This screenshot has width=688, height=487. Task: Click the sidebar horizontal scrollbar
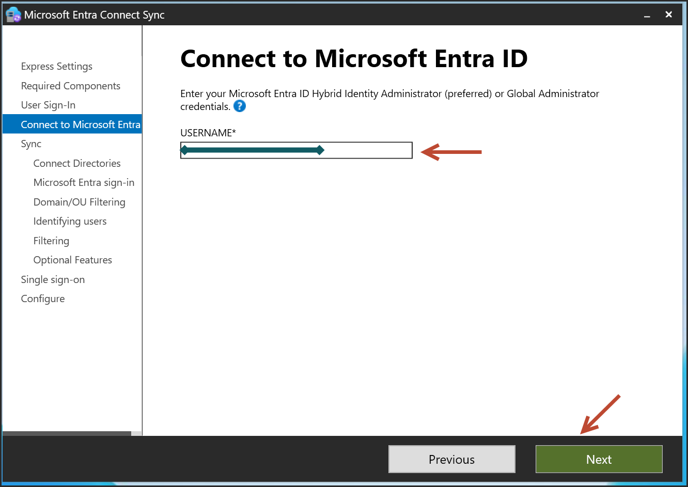67,433
